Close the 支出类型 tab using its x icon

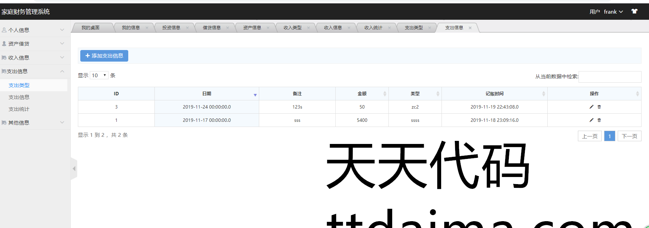[430, 28]
